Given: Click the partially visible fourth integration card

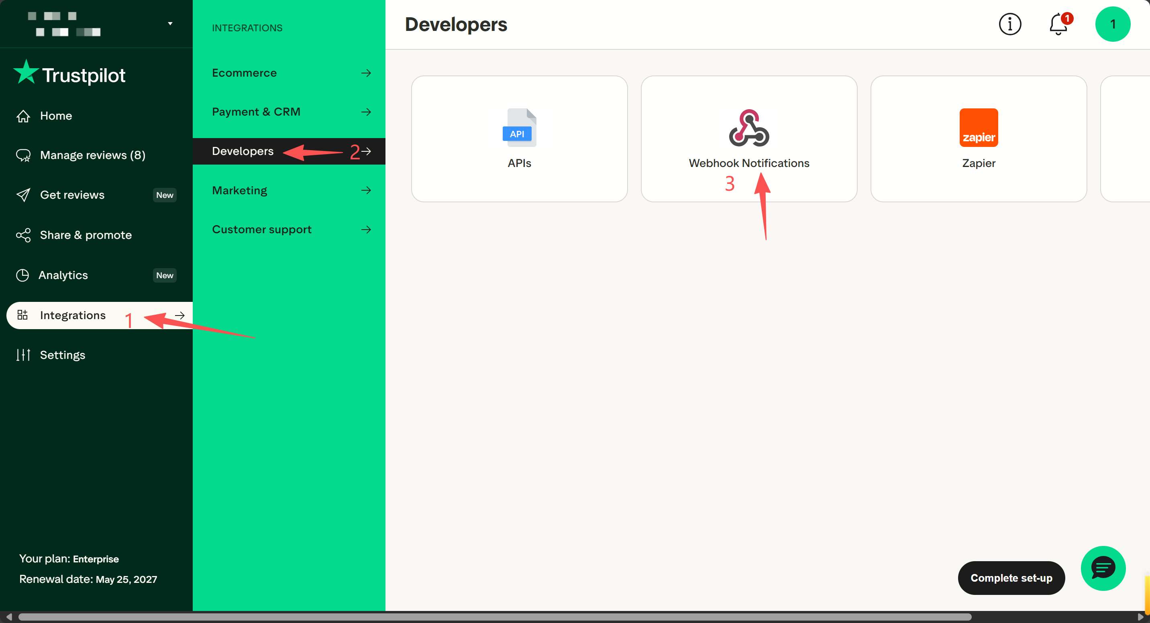Looking at the screenshot, I should coord(1125,139).
